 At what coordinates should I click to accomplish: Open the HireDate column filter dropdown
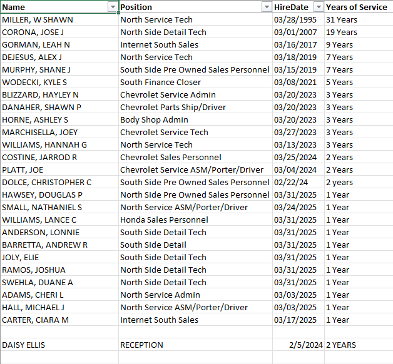318,7
